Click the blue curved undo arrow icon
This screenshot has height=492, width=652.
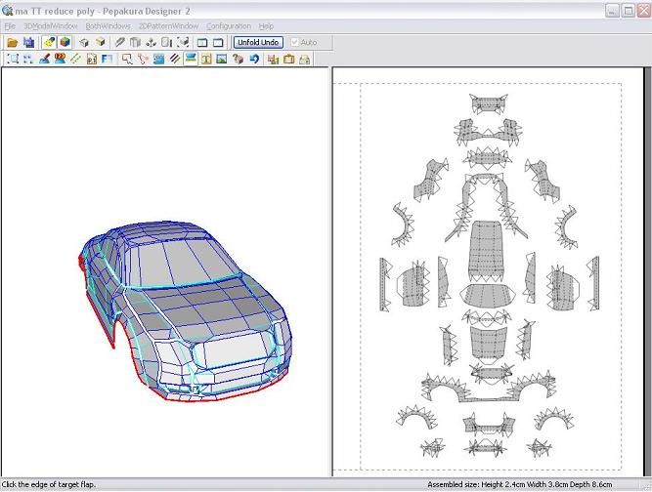[253, 59]
